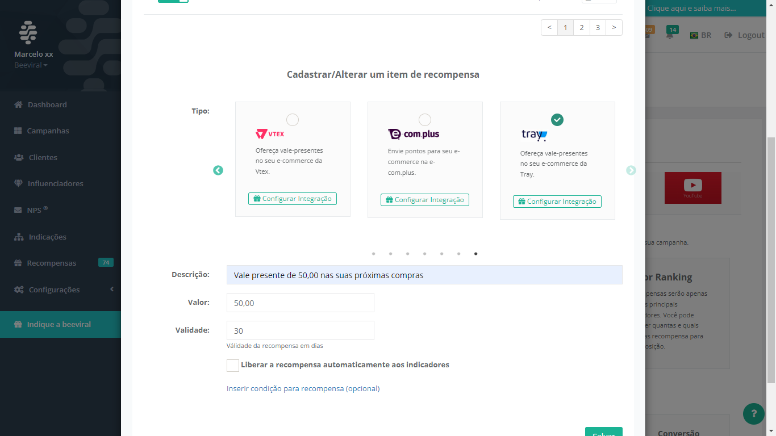Expand the Configurações submenu arrow

pos(112,290)
